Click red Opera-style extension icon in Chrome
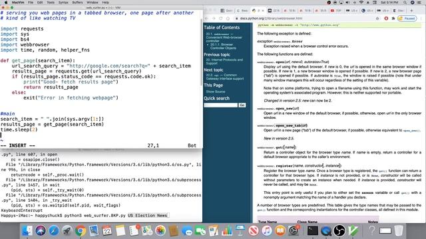426x239 pixels. [386, 19]
